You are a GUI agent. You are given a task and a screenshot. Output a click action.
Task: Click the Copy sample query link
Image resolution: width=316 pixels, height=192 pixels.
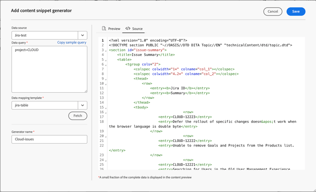72,42
